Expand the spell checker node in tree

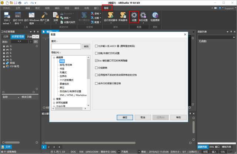54,103
